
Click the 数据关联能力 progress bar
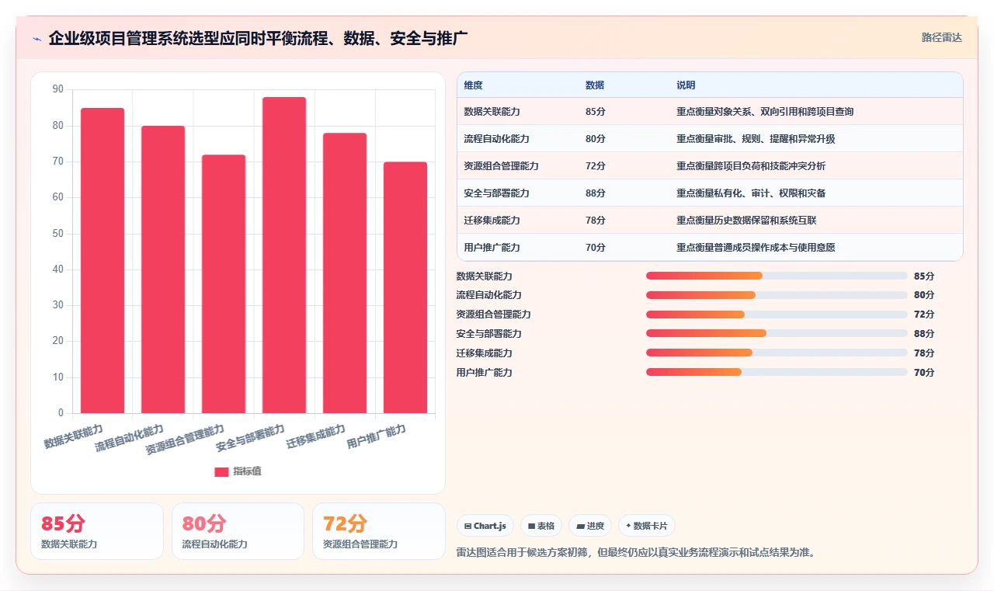coord(777,276)
